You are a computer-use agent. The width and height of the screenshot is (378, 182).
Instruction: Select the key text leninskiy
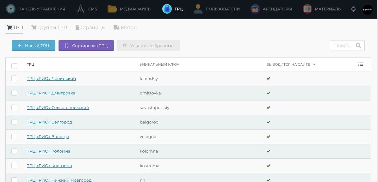[x=149, y=78]
